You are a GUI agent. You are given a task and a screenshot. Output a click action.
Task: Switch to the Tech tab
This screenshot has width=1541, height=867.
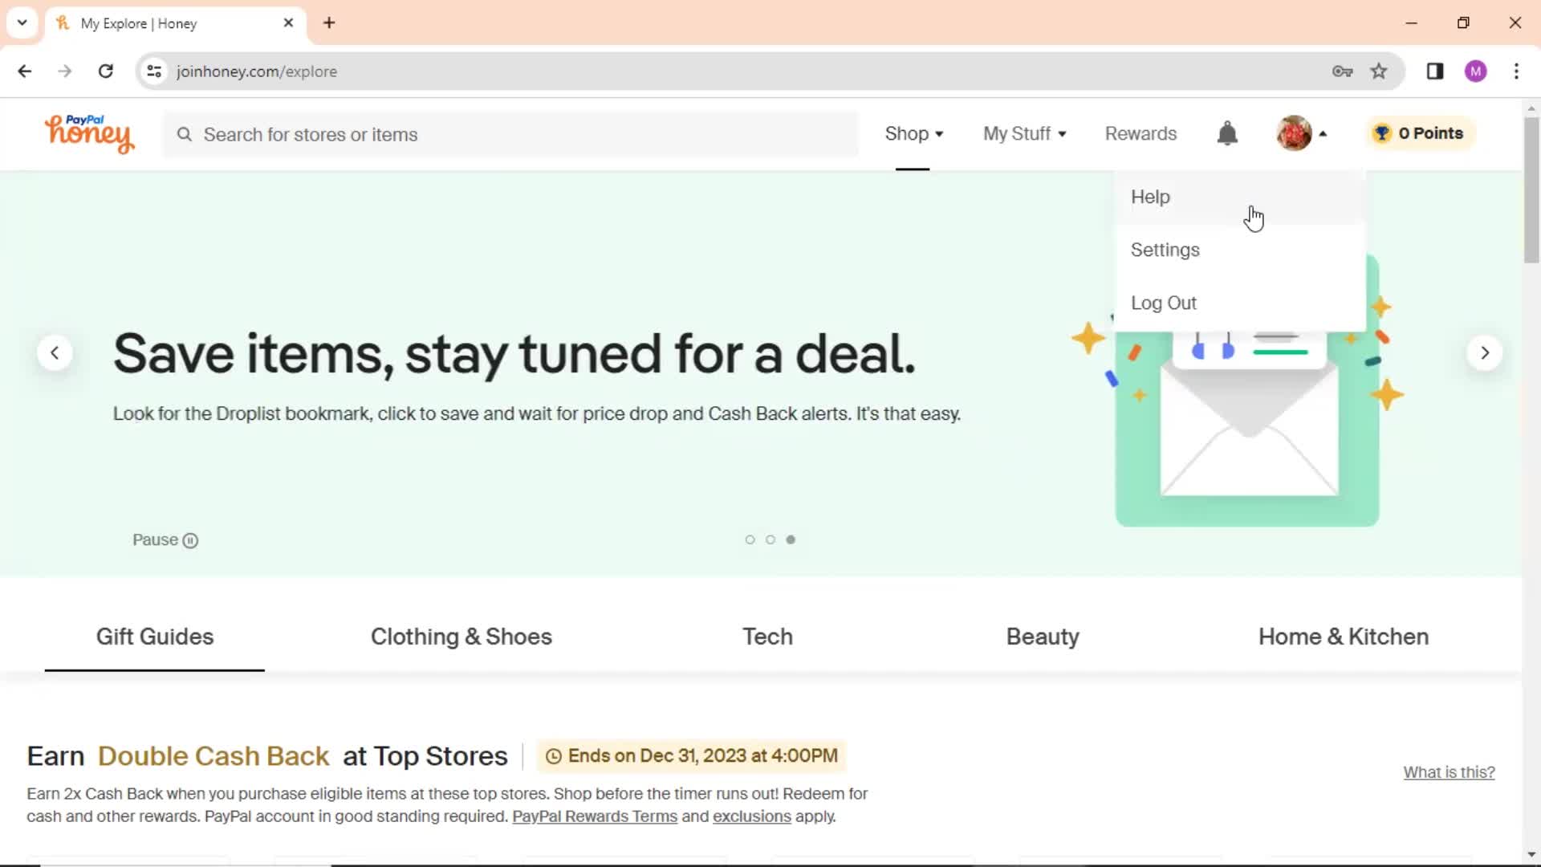tap(767, 637)
